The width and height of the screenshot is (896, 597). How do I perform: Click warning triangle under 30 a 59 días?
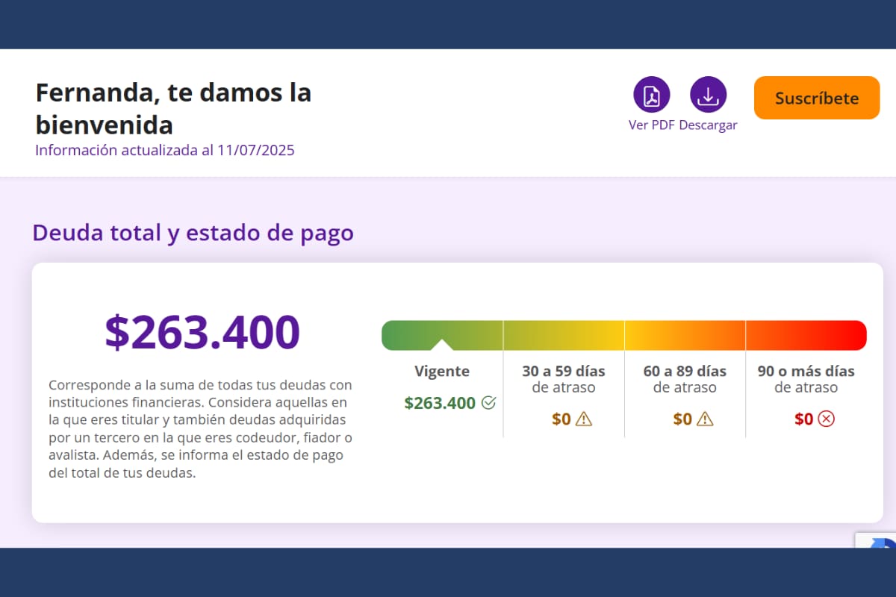pos(584,419)
